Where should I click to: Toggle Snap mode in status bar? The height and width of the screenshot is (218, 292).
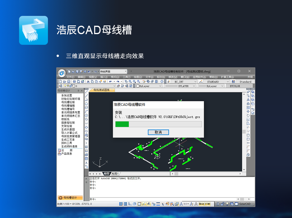[x=121, y=204]
